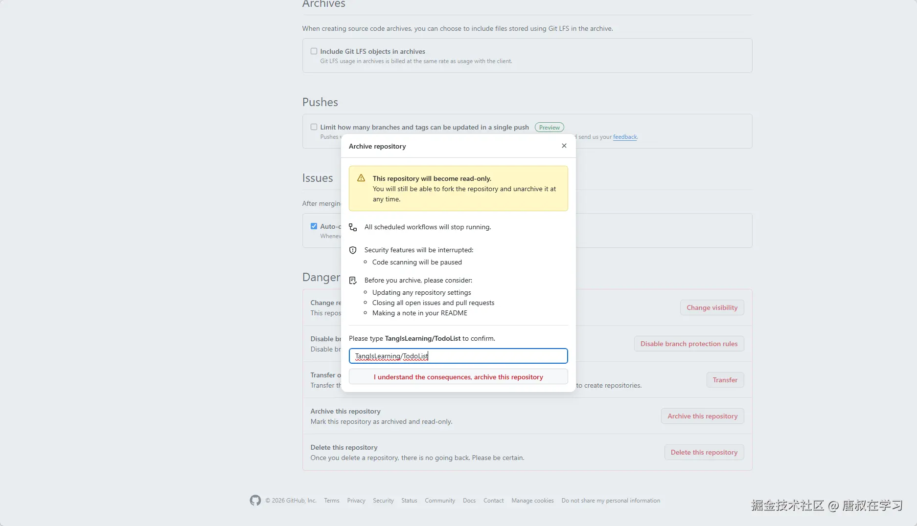Viewport: 917px width, 526px height.
Task: Click the Transfer button
Action: [725, 380]
